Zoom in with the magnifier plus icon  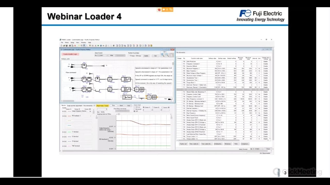(x=162, y=55)
